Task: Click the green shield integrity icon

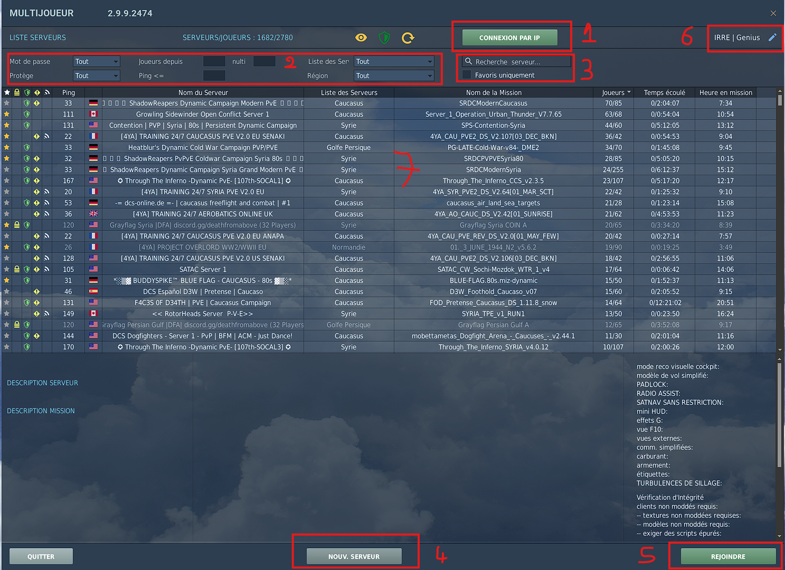Action: [x=384, y=37]
